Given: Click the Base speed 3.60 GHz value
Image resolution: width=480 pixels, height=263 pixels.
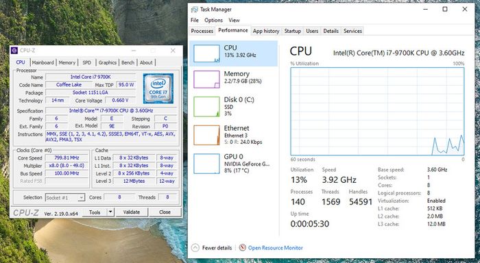Looking at the screenshot, I should point(437,169).
